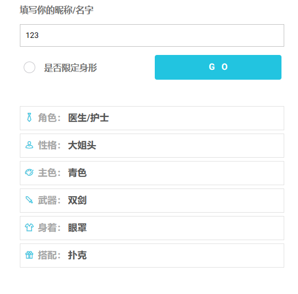Select the 主色: 青色 result row
Screen dimensions: 298x294
[x=152, y=173]
